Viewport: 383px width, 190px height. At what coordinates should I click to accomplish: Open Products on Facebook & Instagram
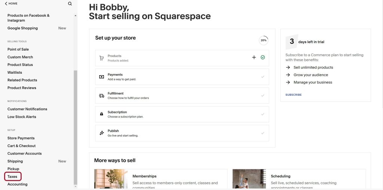(x=28, y=18)
